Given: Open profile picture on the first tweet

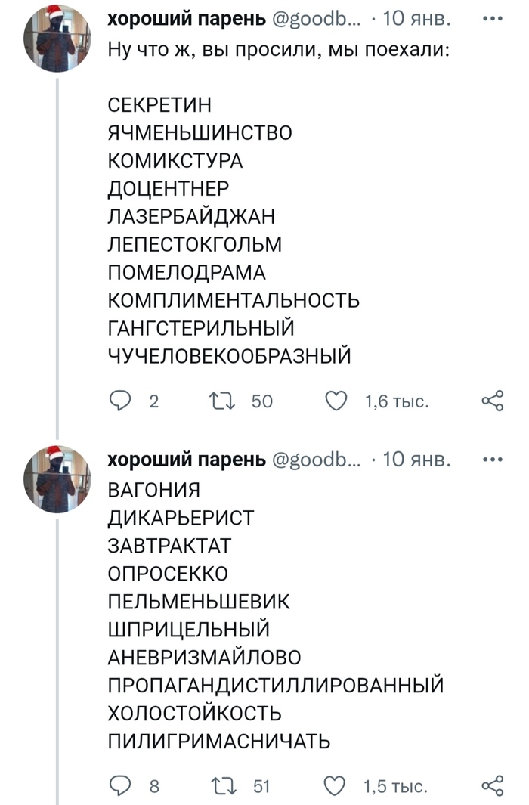Looking at the screenshot, I should tap(57, 38).
